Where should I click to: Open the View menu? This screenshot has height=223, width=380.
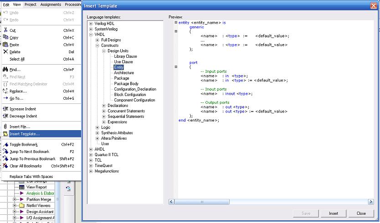pyautogui.click(x=17, y=4)
